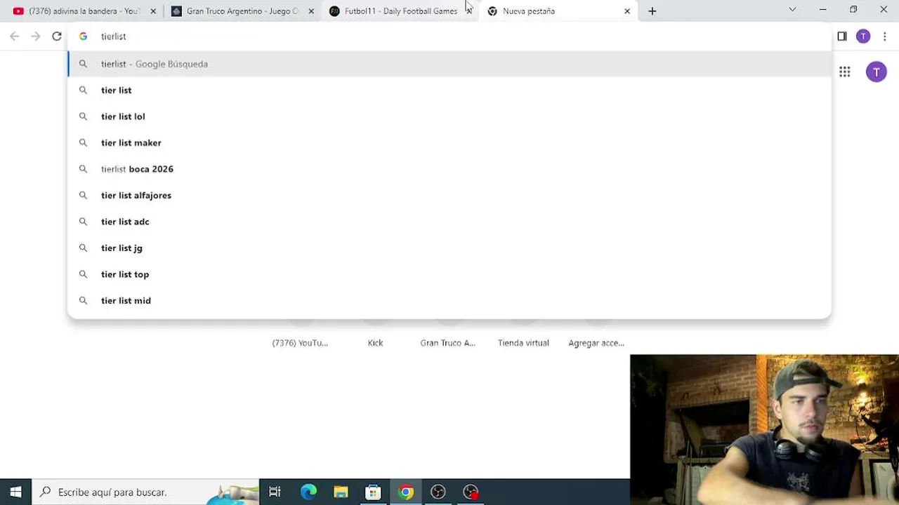Viewport: 899px width, 505px height.
Task: Open the Windows Start menu
Action: click(15, 492)
